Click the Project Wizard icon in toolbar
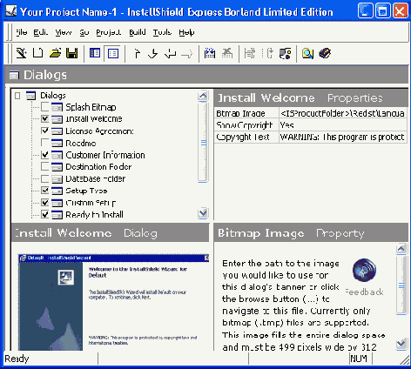411x369 pixels. pyautogui.click(x=21, y=53)
